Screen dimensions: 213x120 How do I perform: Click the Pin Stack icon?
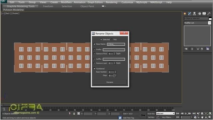(186, 49)
